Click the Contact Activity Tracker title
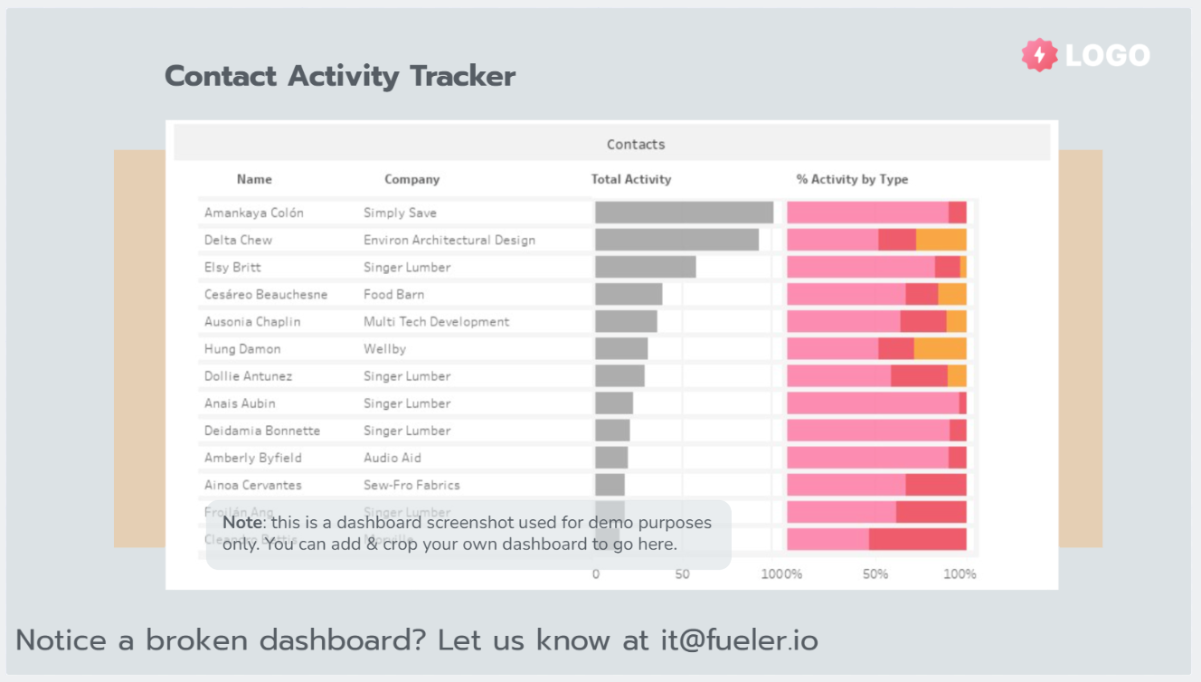Screen dimensions: 1201x682 coord(340,76)
